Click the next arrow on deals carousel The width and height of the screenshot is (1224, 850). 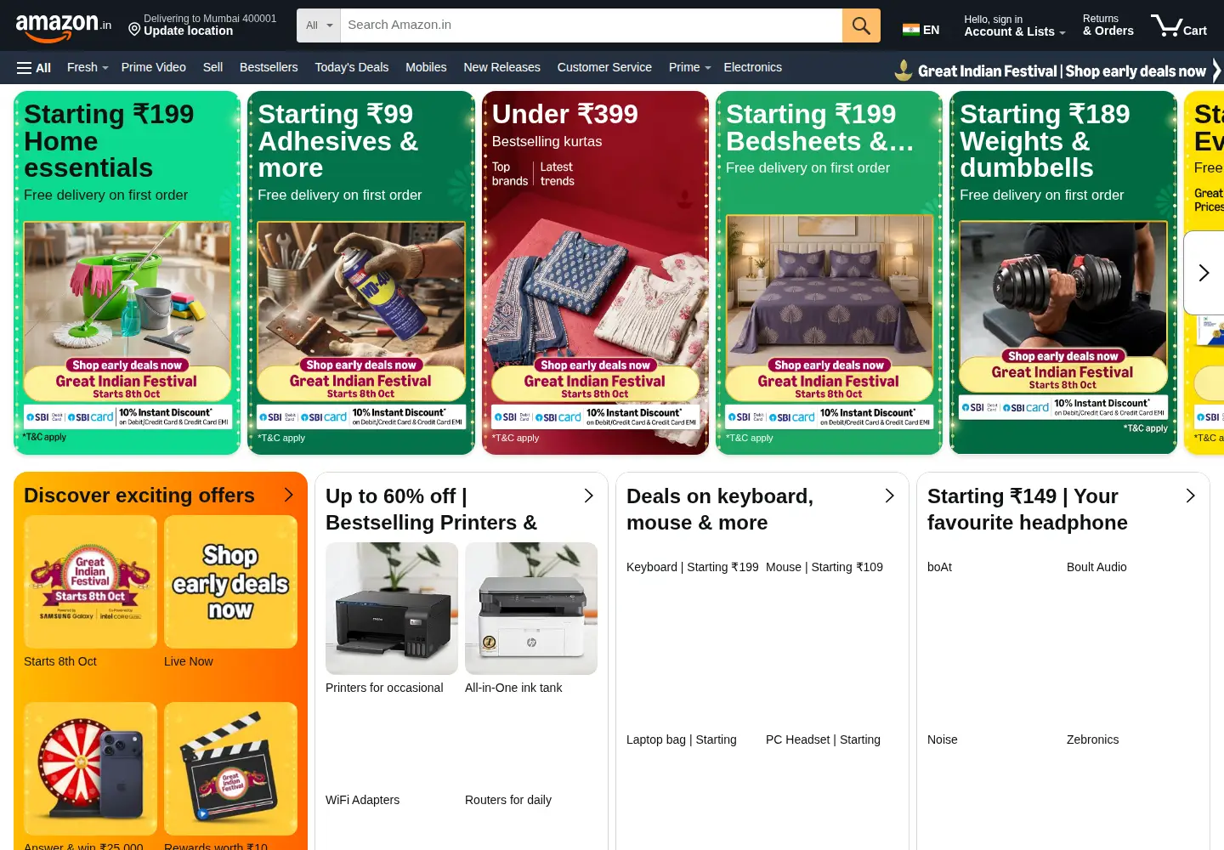[1204, 273]
